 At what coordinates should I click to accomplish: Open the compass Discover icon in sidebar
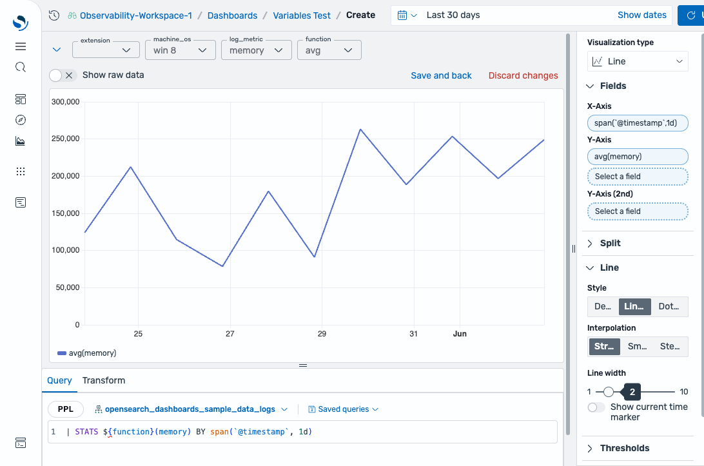click(21, 120)
